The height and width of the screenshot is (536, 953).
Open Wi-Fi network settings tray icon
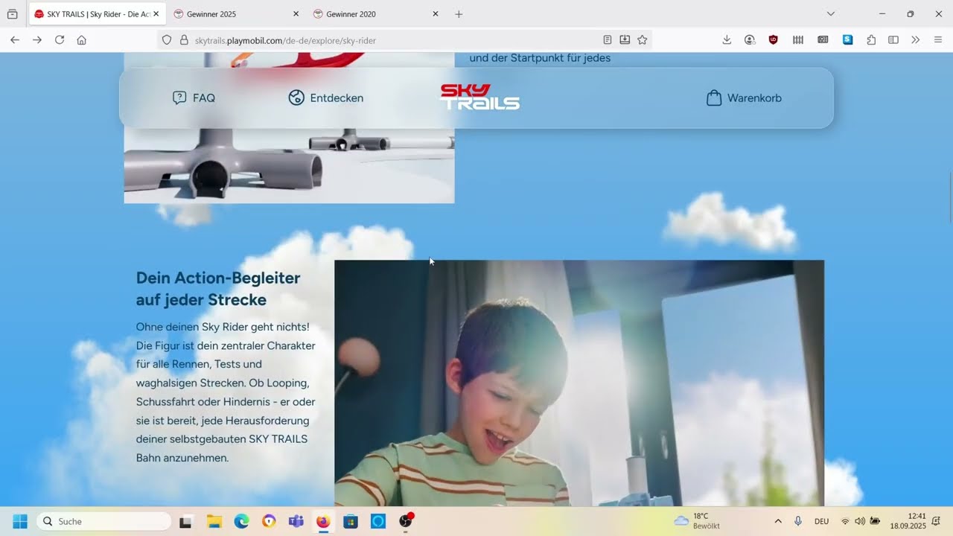(845, 521)
